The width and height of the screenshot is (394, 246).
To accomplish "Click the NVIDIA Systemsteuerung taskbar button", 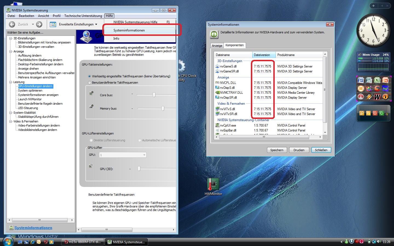I will tap(127, 242).
